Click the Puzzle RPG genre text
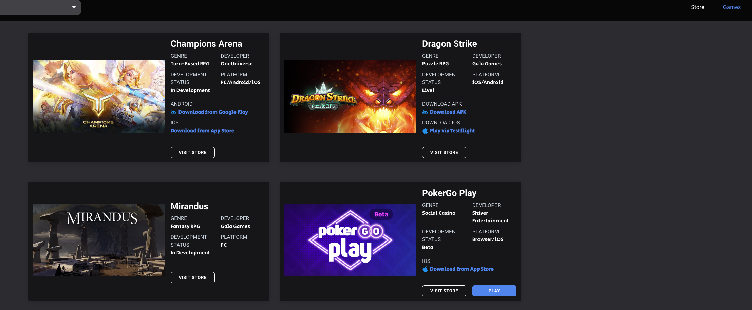 click(x=435, y=64)
